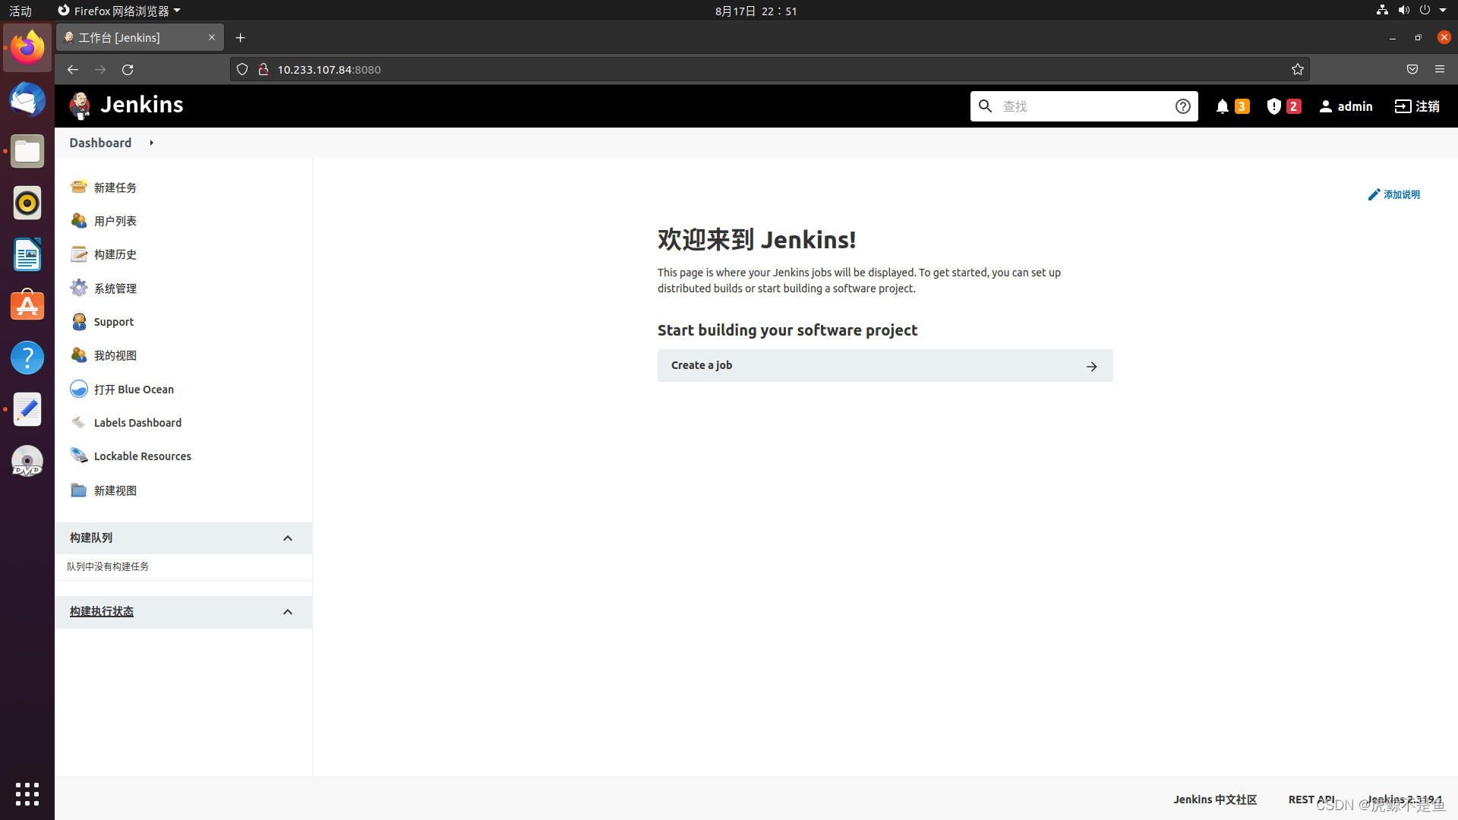The height and width of the screenshot is (820, 1458).
Task: Open 系统管理 sidebar link
Action: [x=115, y=289]
